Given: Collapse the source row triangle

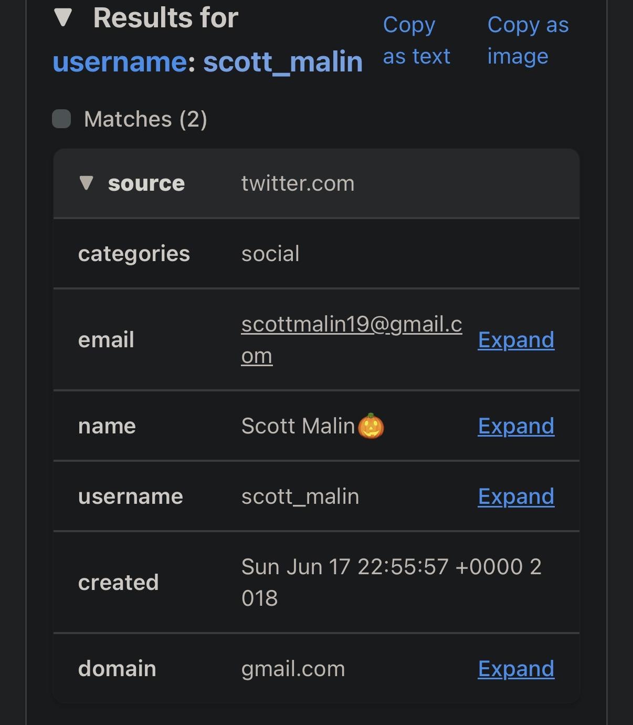Looking at the screenshot, I should pyautogui.click(x=86, y=183).
